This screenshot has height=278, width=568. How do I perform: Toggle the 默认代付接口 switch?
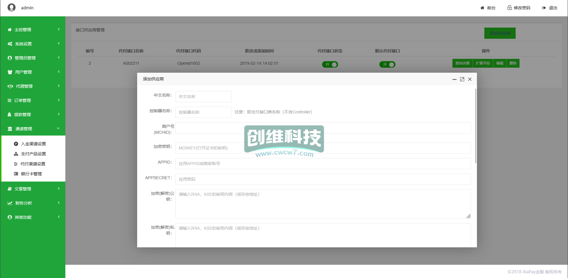tap(387, 64)
